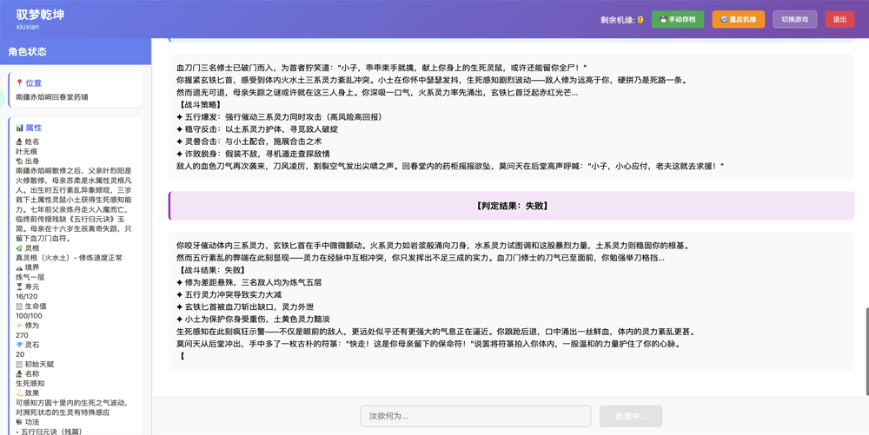Click the 汝欲何为... input field
The image size is (869, 435).
pos(475,416)
